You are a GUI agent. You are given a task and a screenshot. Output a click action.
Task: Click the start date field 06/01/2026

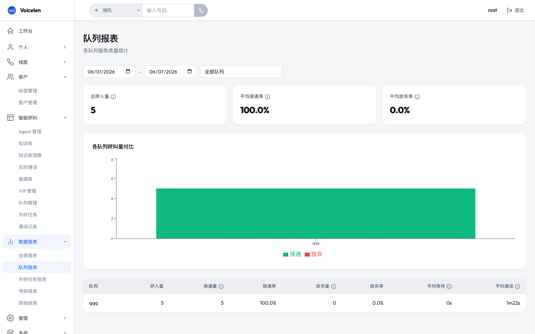click(109, 72)
